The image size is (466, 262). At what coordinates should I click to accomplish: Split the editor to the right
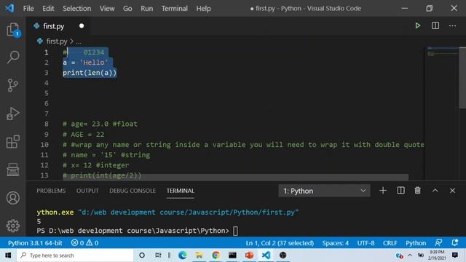[435, 26]
